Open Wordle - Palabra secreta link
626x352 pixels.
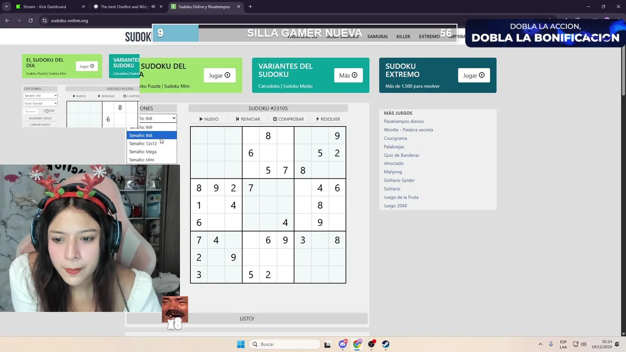coord(408,130)
